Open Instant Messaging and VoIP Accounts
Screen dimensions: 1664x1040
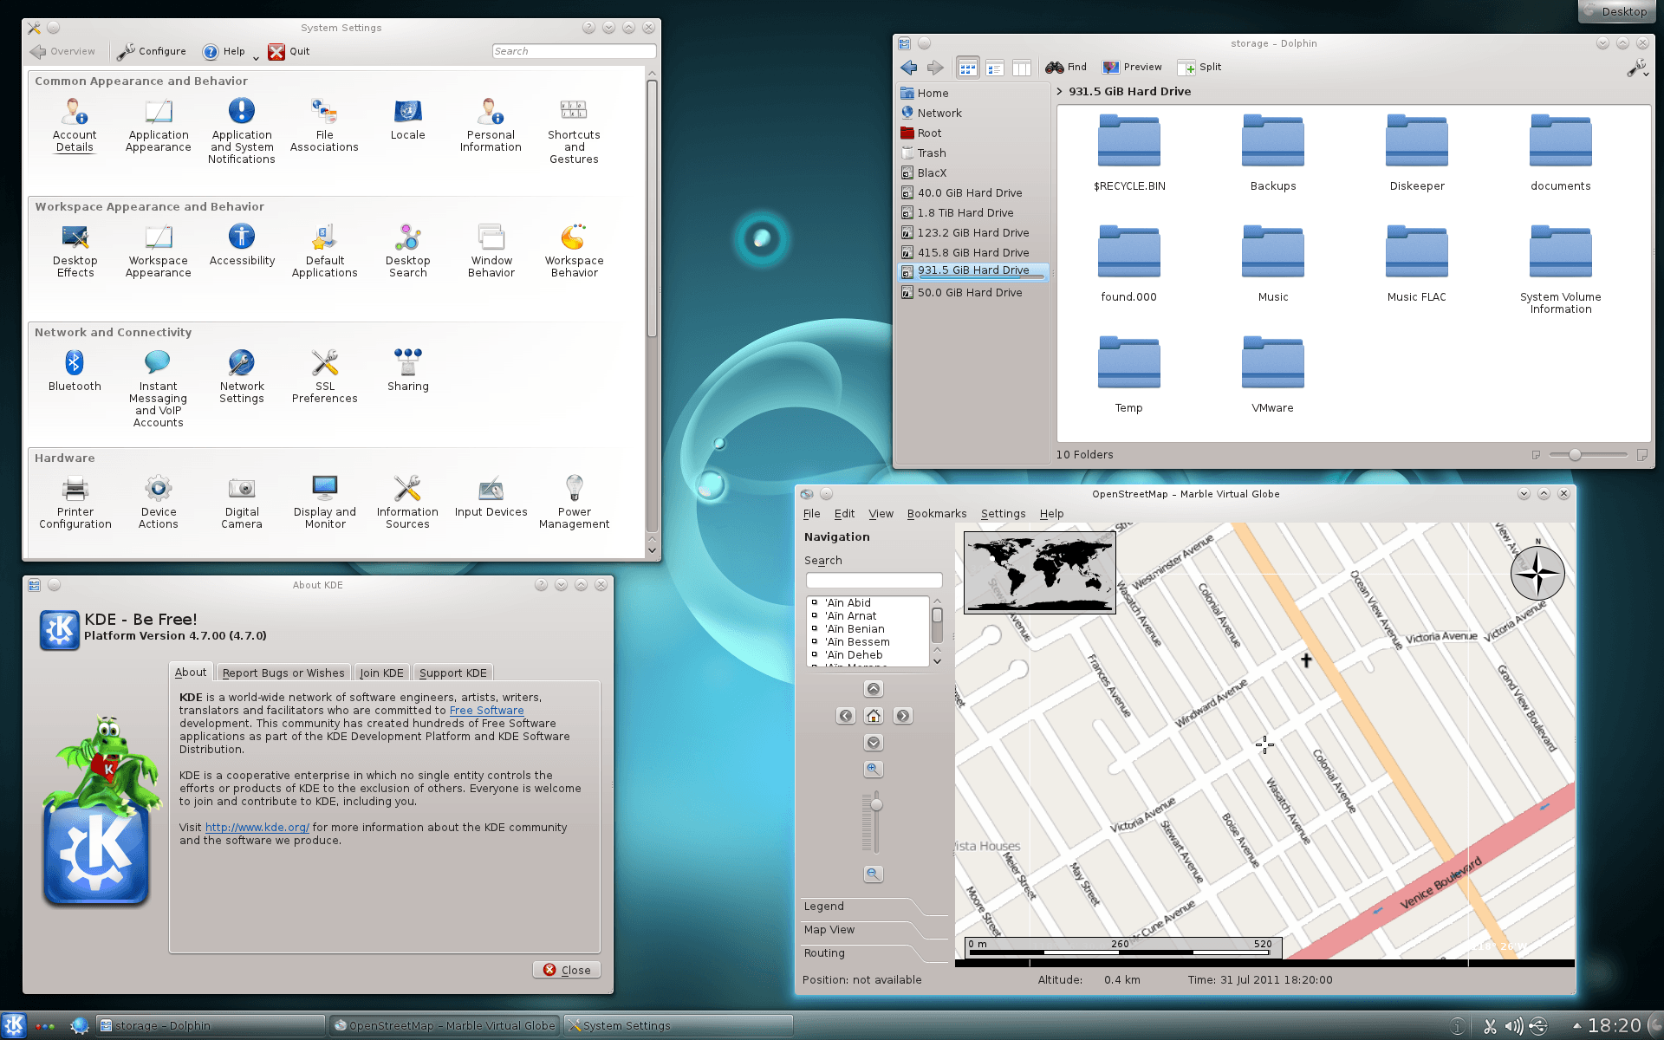coord(158,388)
